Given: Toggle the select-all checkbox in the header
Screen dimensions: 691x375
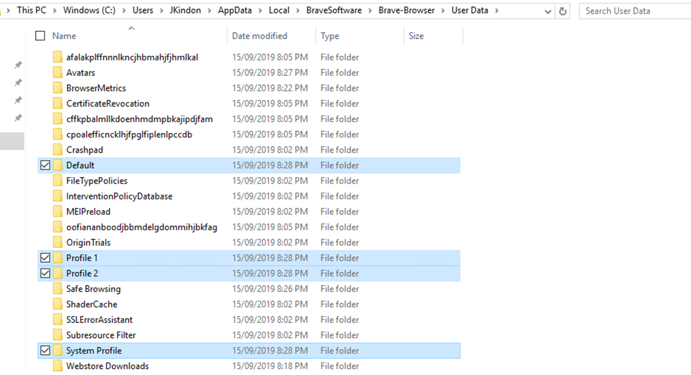Looking at the screenshot, I should click(x=40, y=36).
